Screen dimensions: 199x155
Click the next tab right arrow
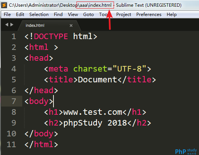(x=12, y=25)
